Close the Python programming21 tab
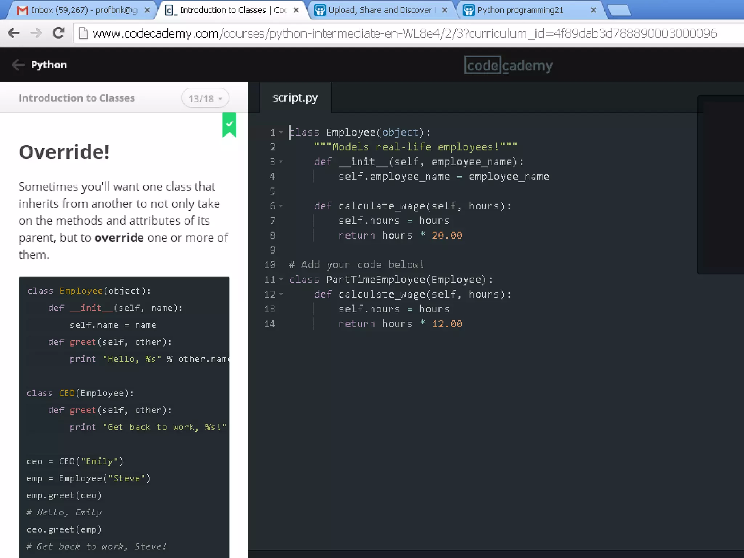 point(594,10)
